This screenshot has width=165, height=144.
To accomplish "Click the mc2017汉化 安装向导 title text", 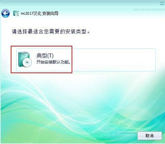I will click(x=39, y=14).
